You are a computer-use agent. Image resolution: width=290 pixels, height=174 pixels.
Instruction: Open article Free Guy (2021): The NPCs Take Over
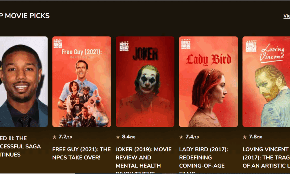point(81,153)
